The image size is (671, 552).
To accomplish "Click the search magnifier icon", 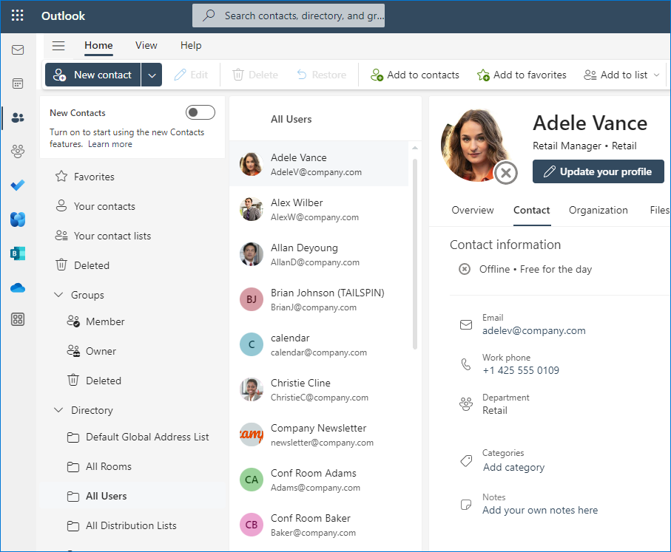I will point(209,16).
